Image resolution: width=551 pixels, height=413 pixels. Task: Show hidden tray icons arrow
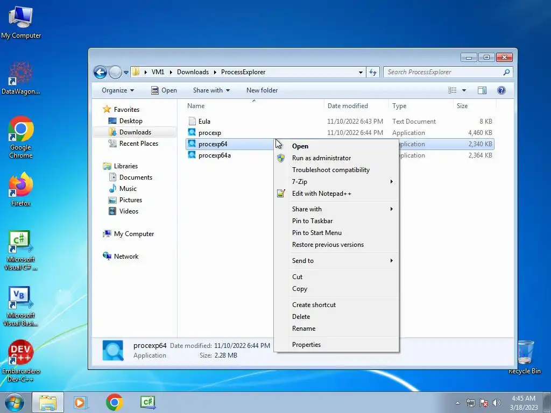(457, 403)
